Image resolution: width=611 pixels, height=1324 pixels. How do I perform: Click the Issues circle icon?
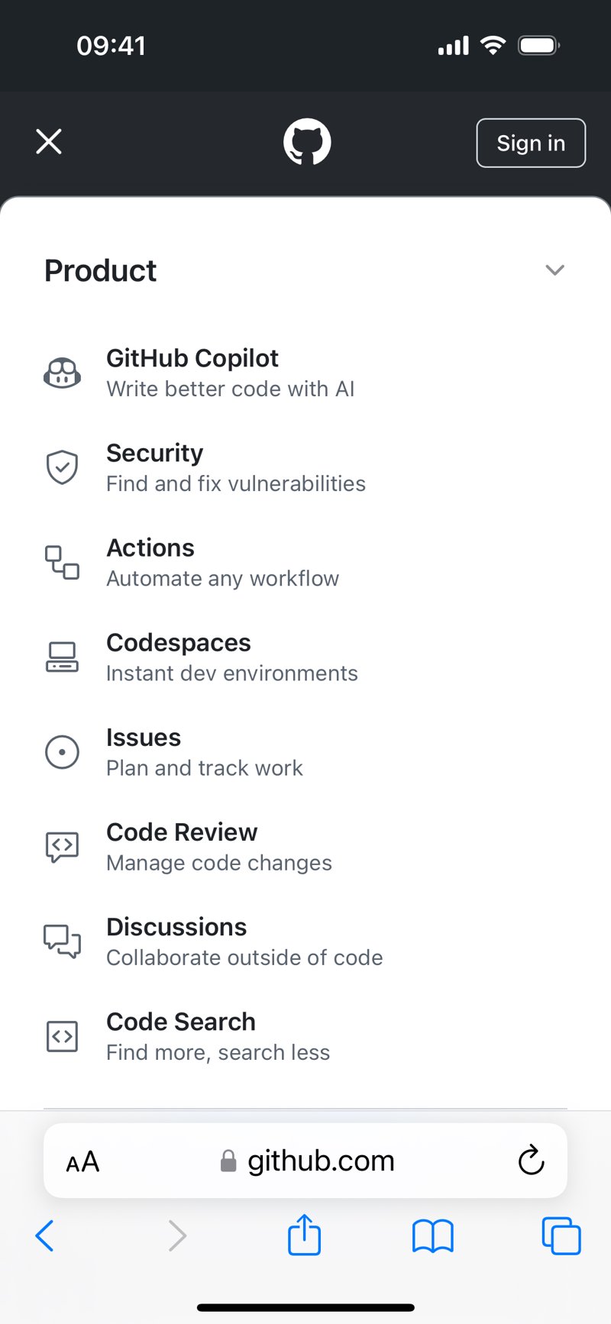[x=62, y=752]
